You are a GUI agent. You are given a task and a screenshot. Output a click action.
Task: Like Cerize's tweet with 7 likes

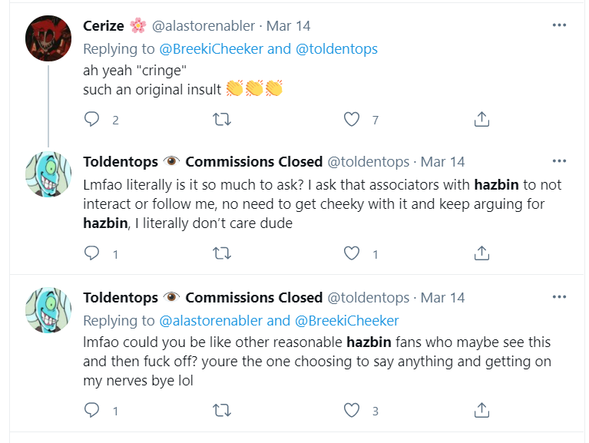[x=352, y=119]
